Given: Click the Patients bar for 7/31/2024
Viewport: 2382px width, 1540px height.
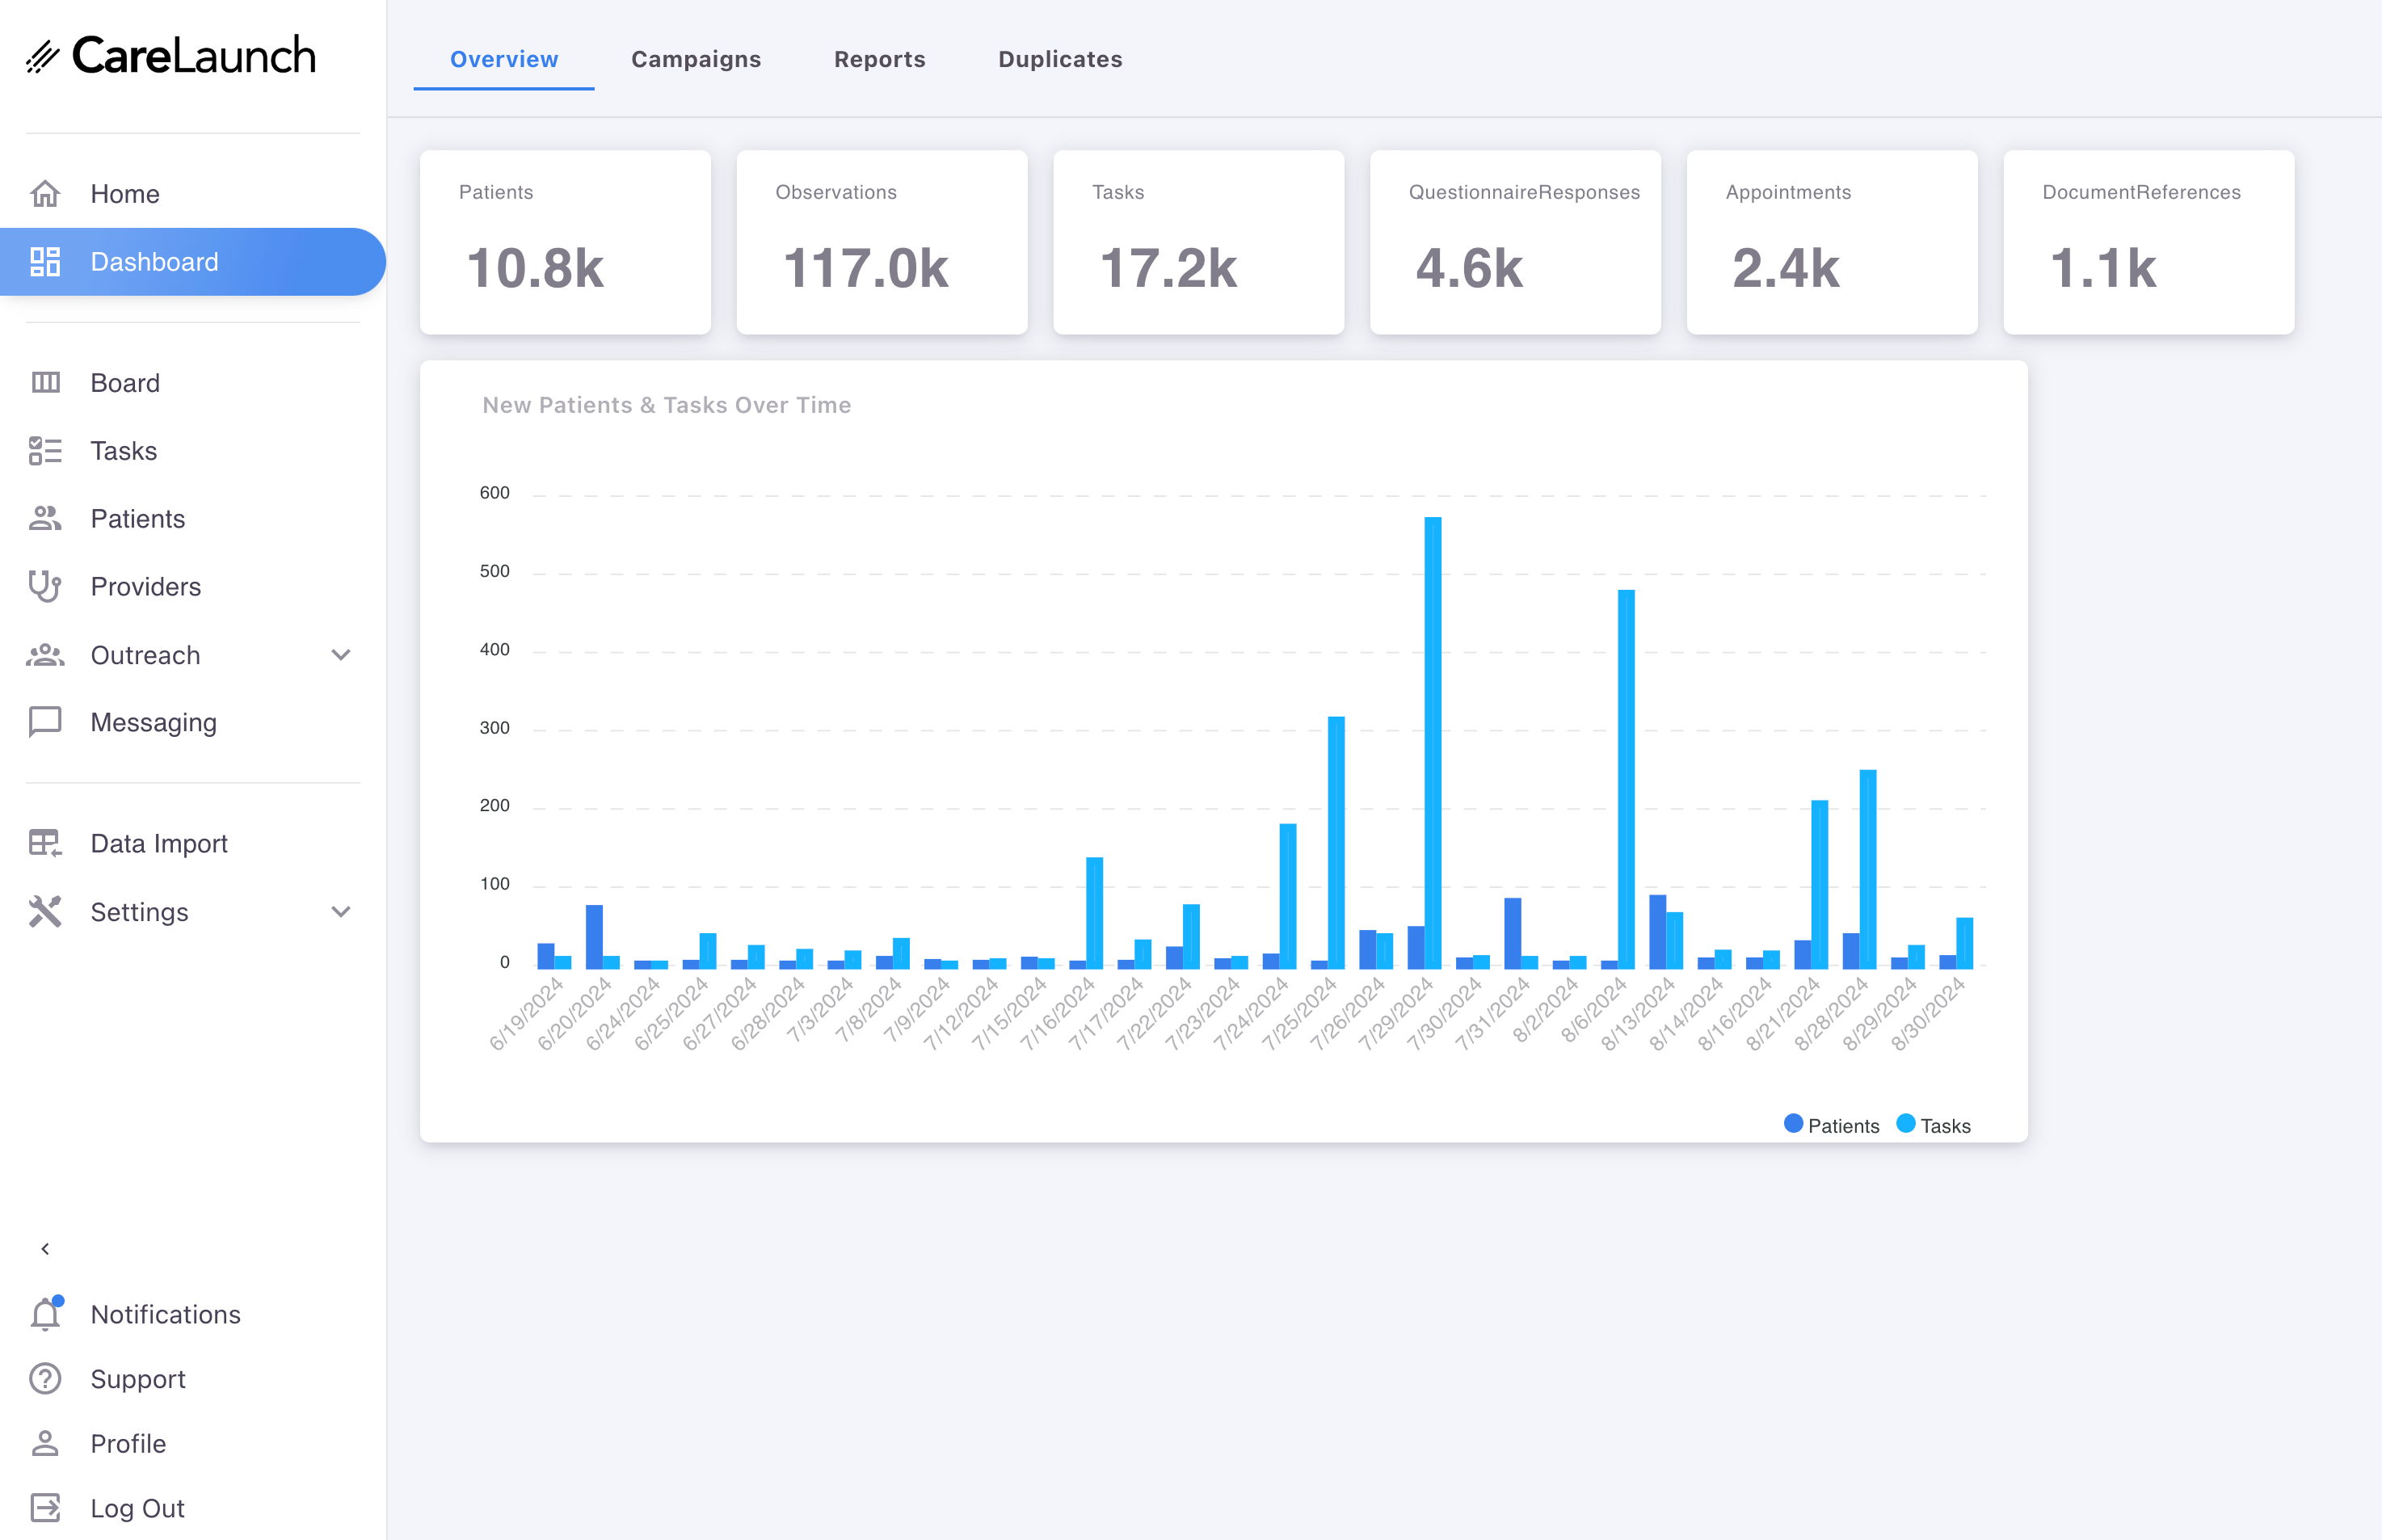Looking at the screenshot, I should [x=1513, y=933].
